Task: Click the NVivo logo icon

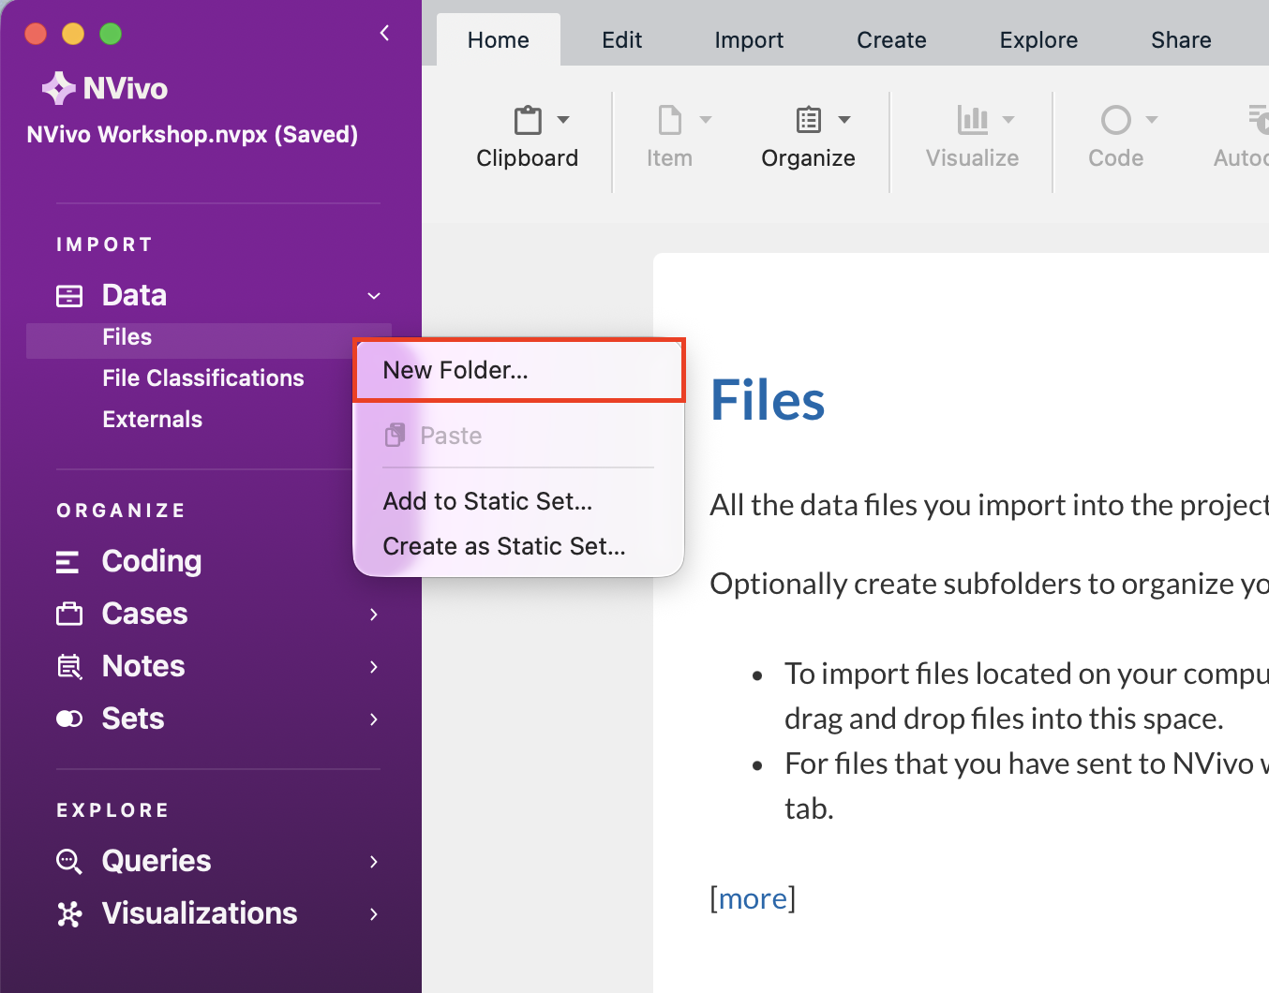Action: coord(59,88)
